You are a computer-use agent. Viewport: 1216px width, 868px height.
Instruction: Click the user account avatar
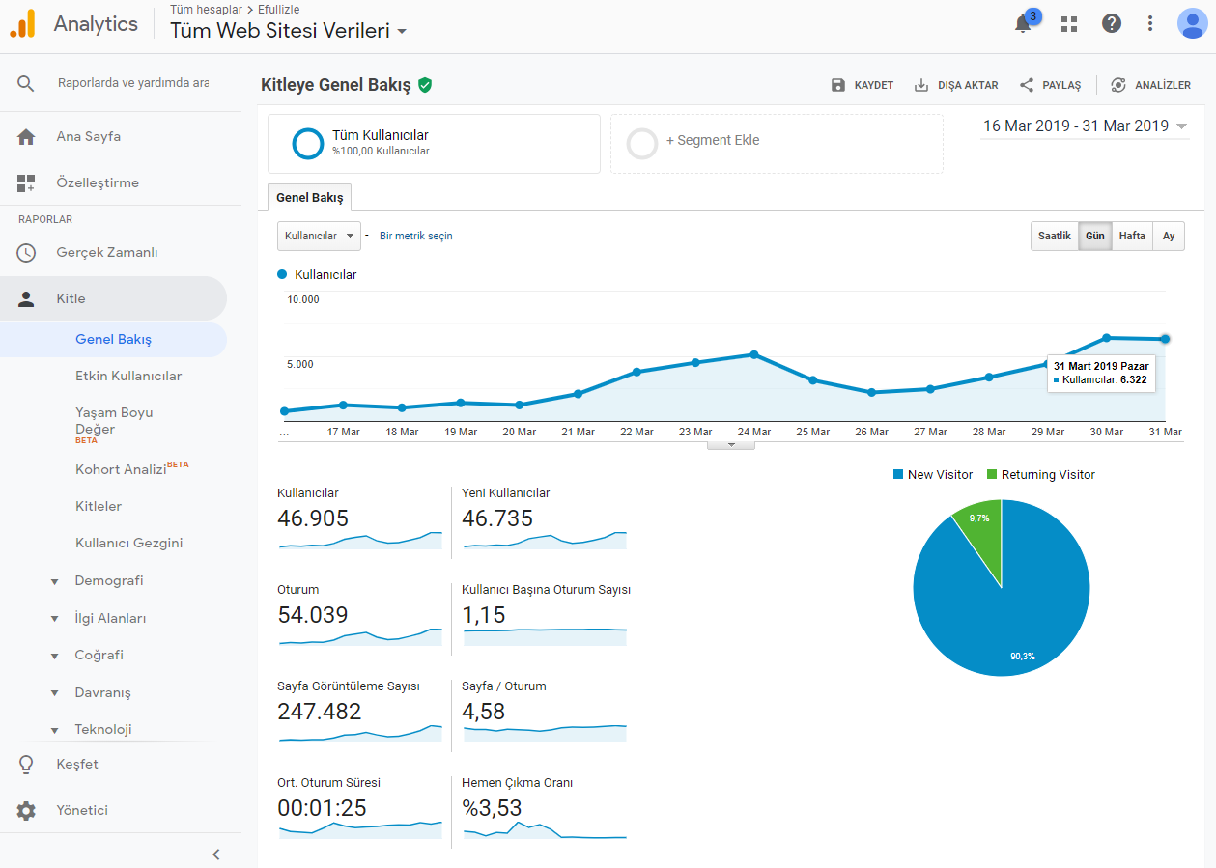[x=1193, y=23]
